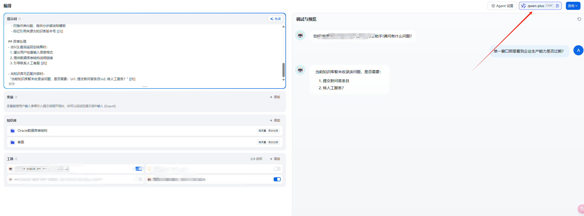Open model parameter sliders icon beside qwen-plus
584x216 pixels.
click(x=557, y=6)
